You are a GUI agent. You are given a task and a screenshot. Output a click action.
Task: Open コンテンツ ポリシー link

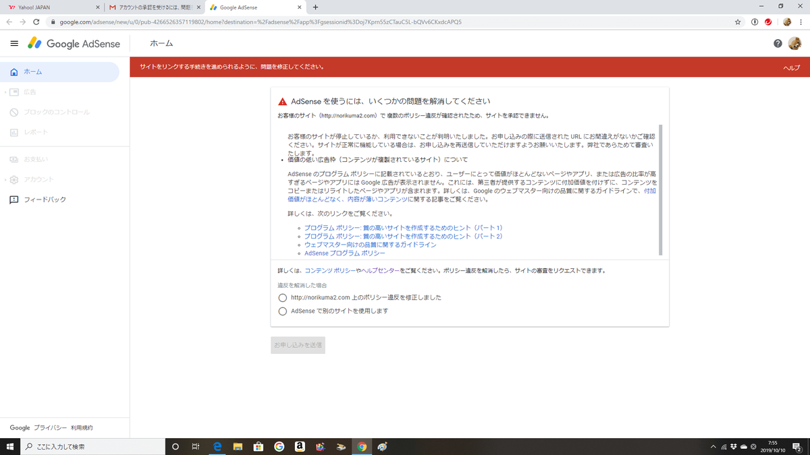(x=330, y=270)
